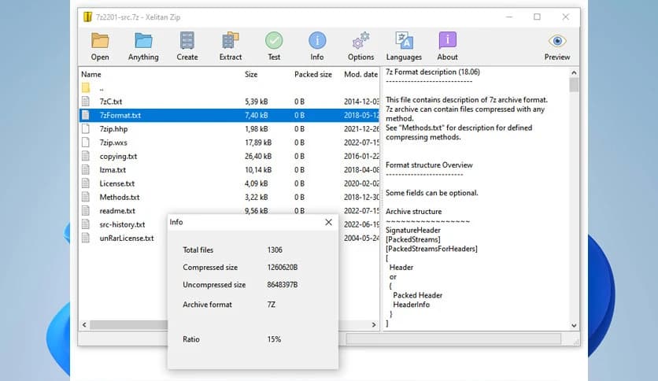This screenshot has width=658, height=381.
Task: Click date 2021-12-26 of 7zip.hhp
Action: (361, 129)
